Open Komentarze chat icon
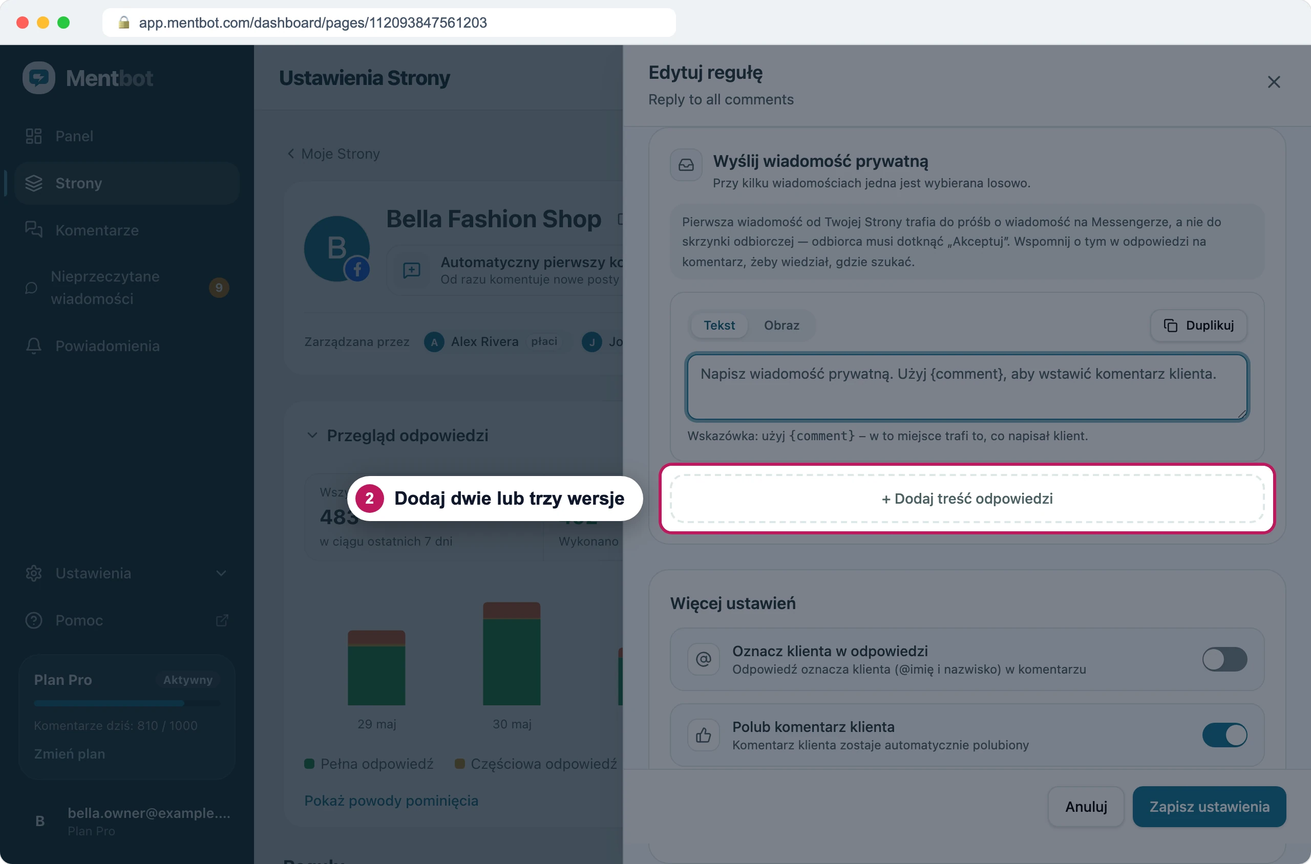The width and height of the screenshot is (1311, 864). [34, 230]
